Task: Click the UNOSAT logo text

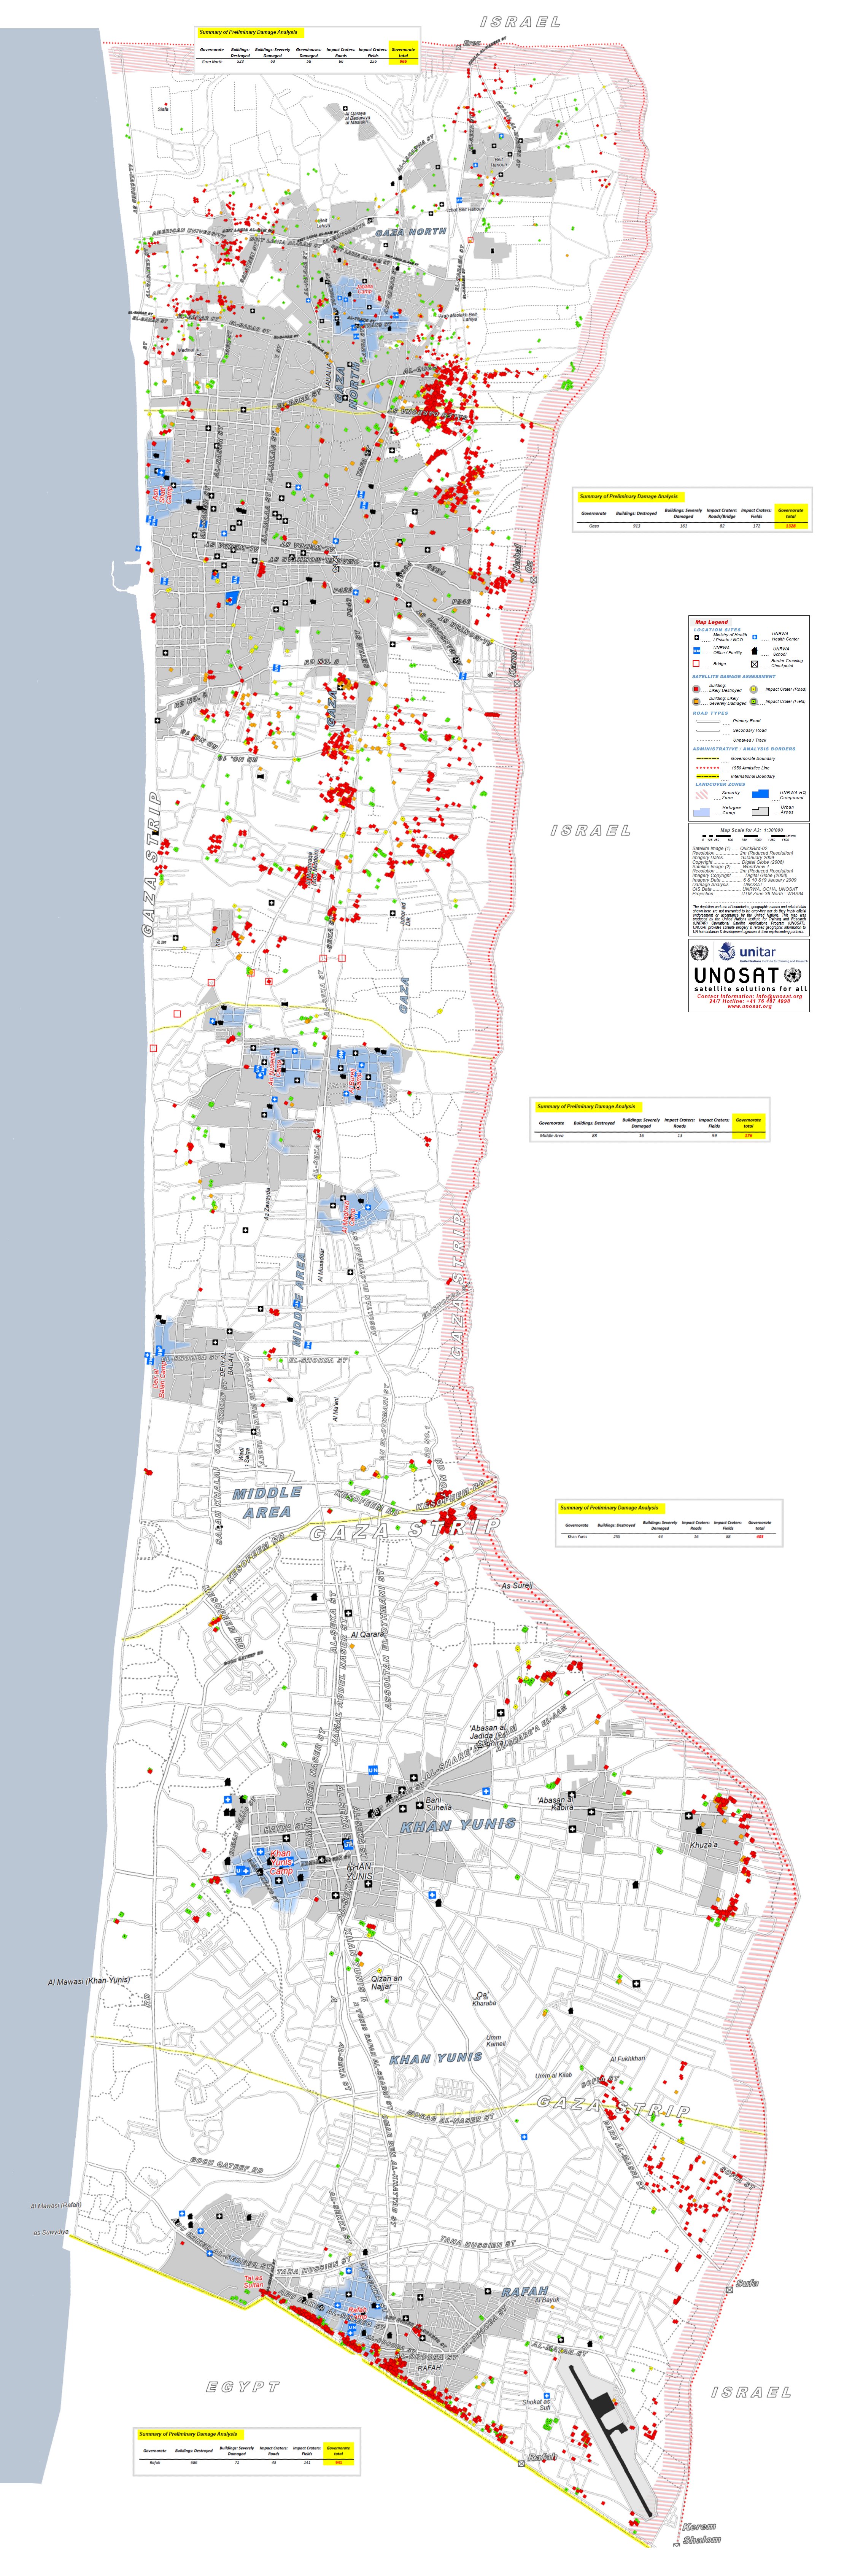Action: click(x=737, y=975)
